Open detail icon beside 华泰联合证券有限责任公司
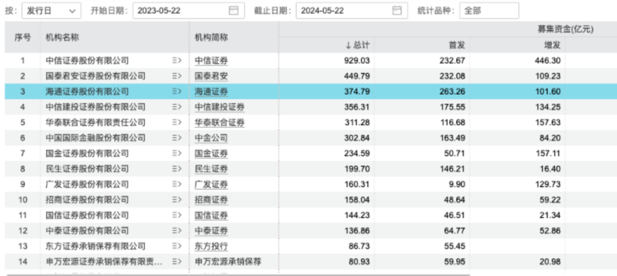The width and height of the screenshot is (617, 276). (177, 123)
